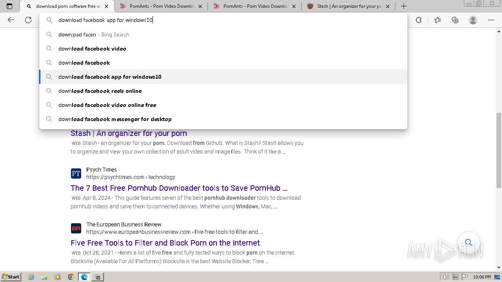Click the Psych Times PT favicon
The image size is (502, 282).
tap(76, 174)
